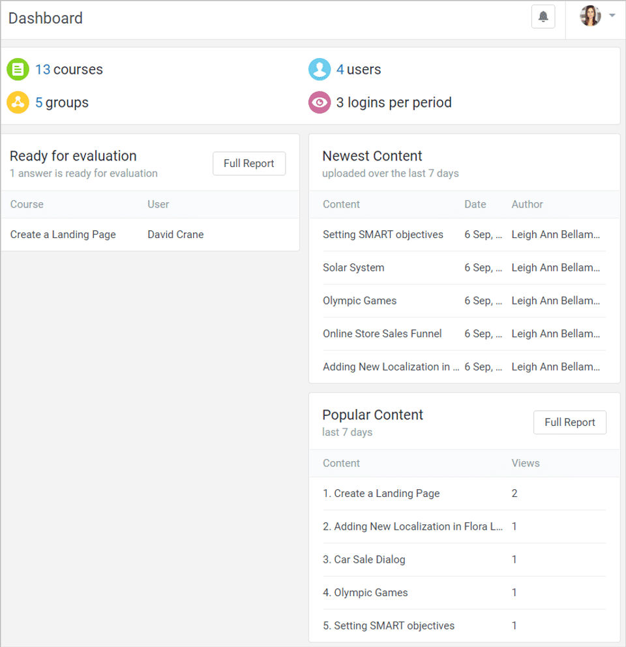Click Content header in Popular Content
The image size is (626, 647).
(341, 463)
